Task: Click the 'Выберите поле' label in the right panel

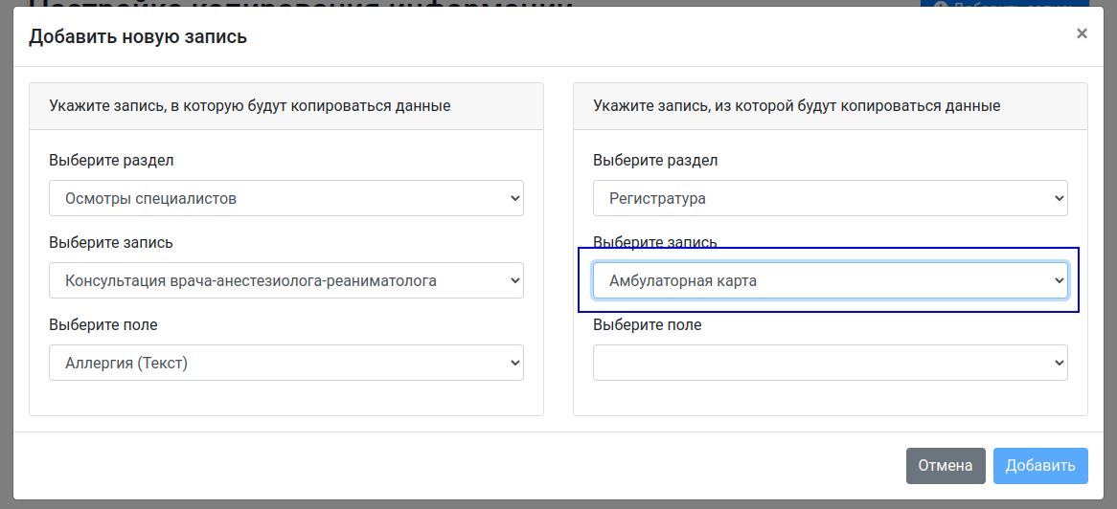Action: [648, 324]
